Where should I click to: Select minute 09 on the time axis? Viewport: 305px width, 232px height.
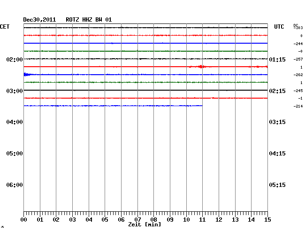point(170,220)
